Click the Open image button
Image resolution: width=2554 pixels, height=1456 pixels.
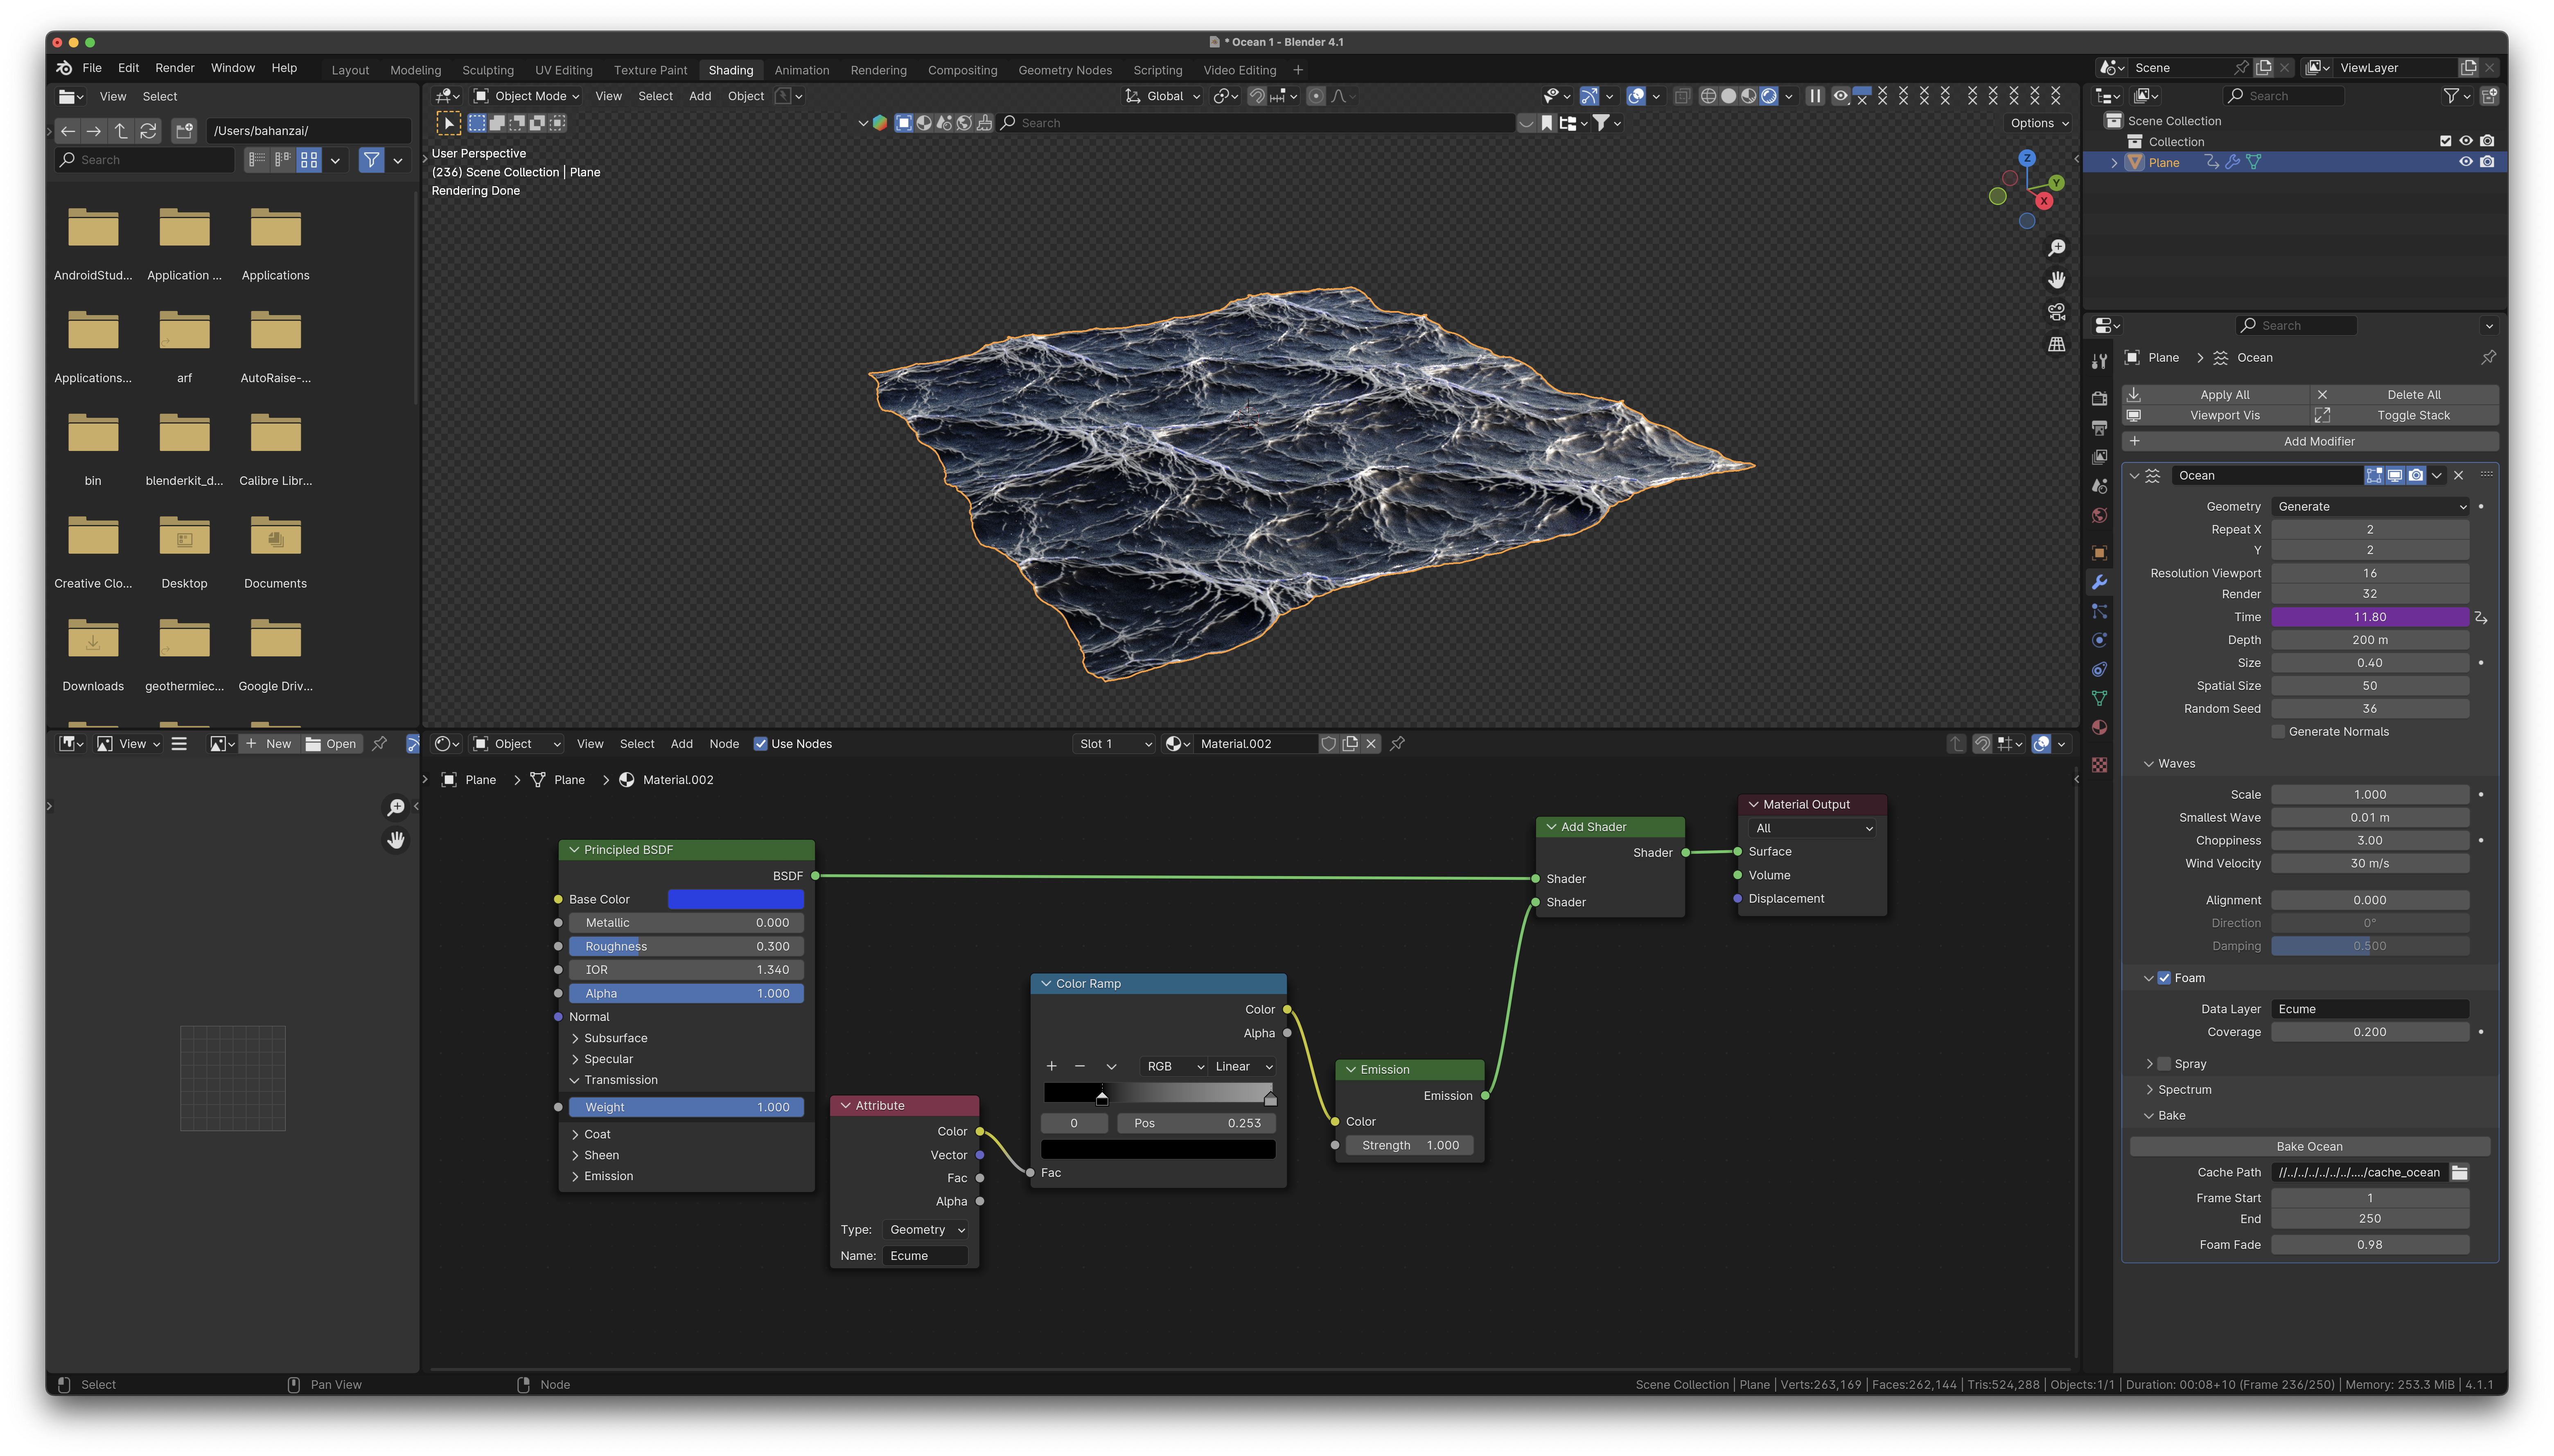[331, 744]
